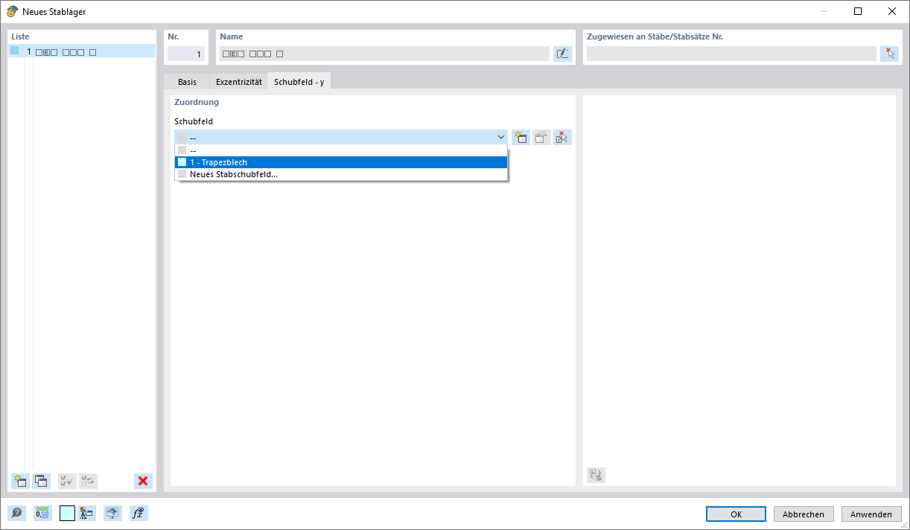Click the edit Schubfeld icon beside dropdown
The image size is (910, 530).
(x=541, y=137)
